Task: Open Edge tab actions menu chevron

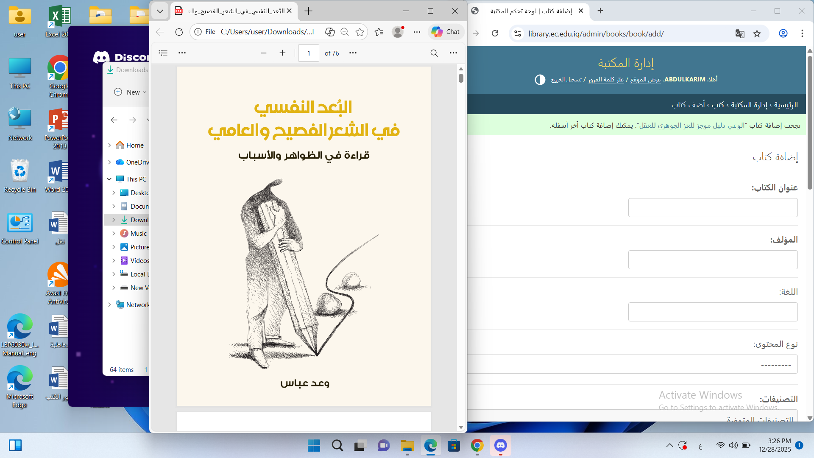Action: (x=160, y=11)
